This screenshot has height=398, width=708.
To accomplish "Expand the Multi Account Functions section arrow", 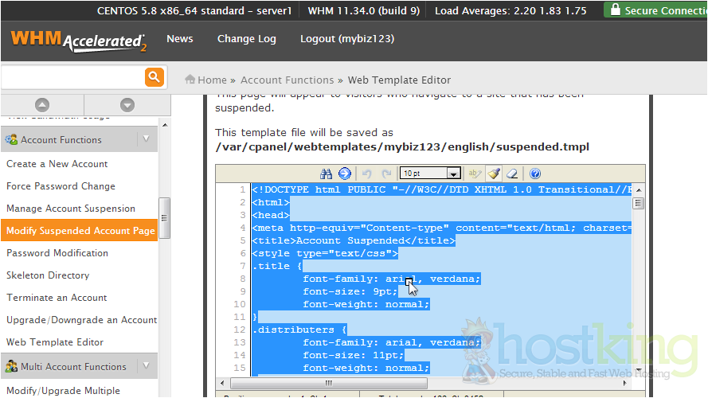I will pyautogui.click(x=146, y=367).
